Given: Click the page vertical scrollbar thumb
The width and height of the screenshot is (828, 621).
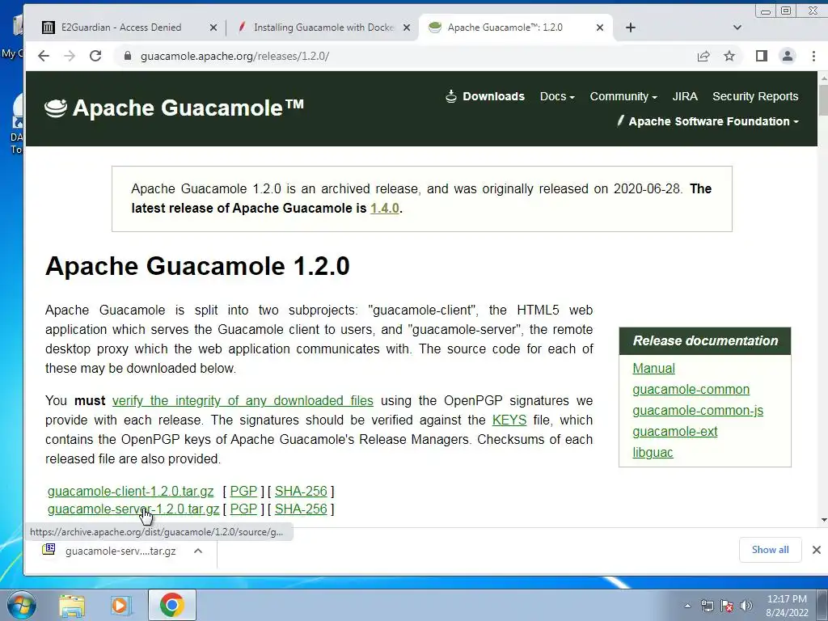Looking at the screenshot, I should click(823, 99).
